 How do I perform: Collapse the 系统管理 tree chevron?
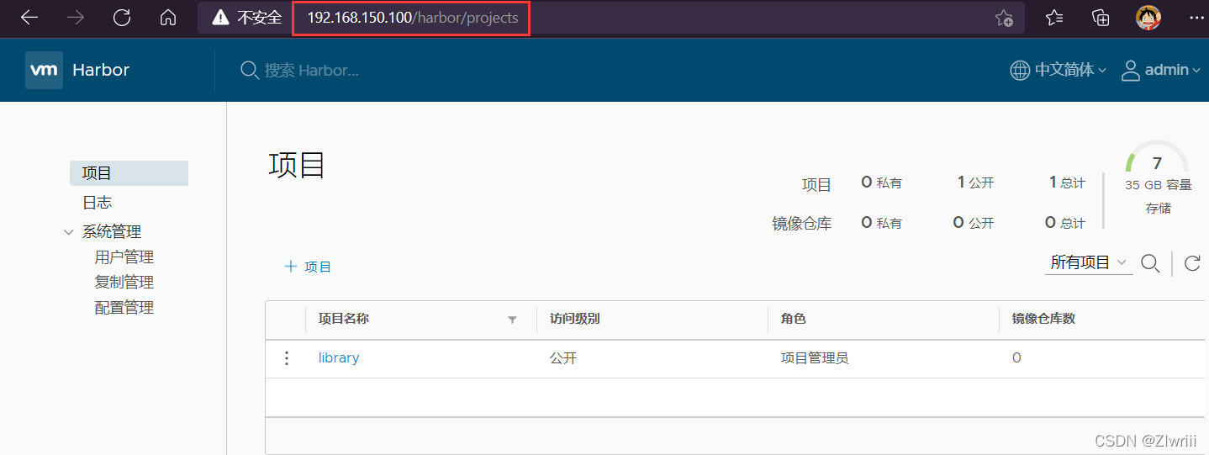click(x=69, y=232)
